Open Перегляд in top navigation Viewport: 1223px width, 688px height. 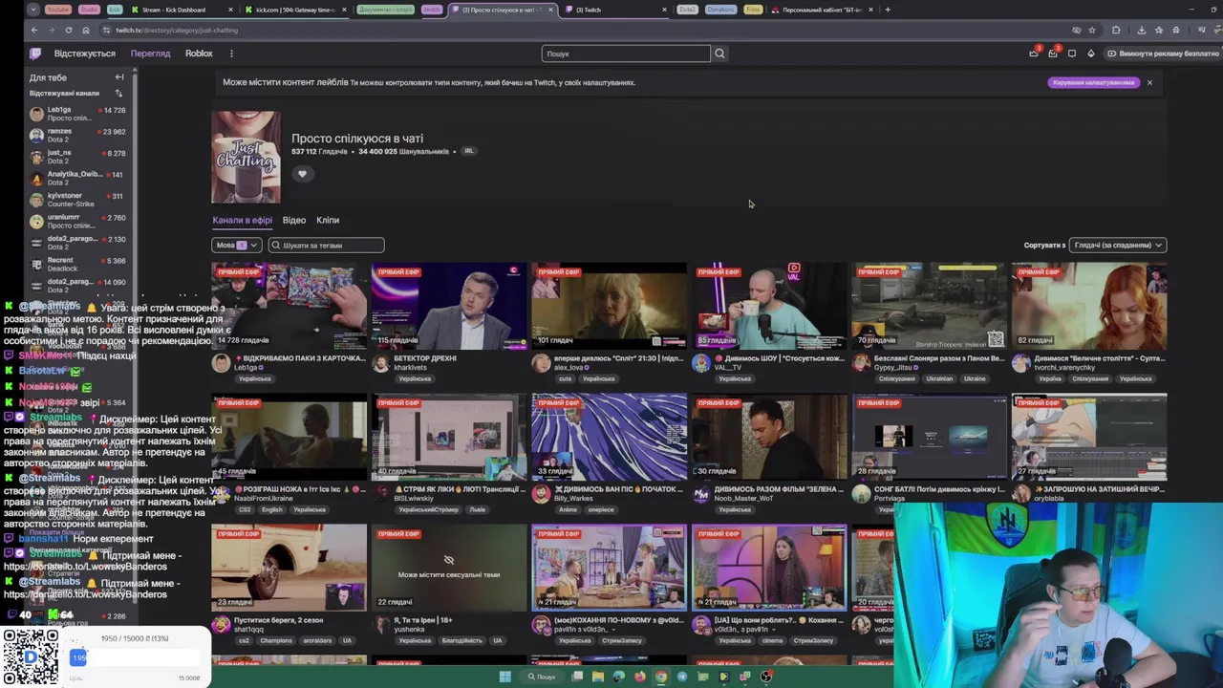150,54
